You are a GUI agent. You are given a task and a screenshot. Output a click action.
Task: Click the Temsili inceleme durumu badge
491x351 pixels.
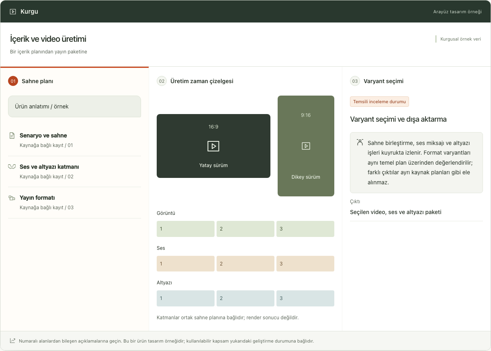[379, 102]
